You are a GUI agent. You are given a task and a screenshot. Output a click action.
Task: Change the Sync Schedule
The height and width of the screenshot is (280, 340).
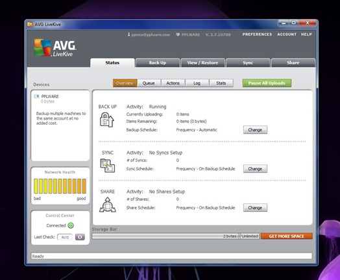pyautogui.click(x=255, y=169)
